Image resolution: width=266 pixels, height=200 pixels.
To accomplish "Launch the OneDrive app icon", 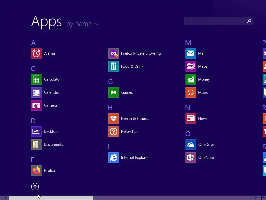I will [x=191, y=145].
